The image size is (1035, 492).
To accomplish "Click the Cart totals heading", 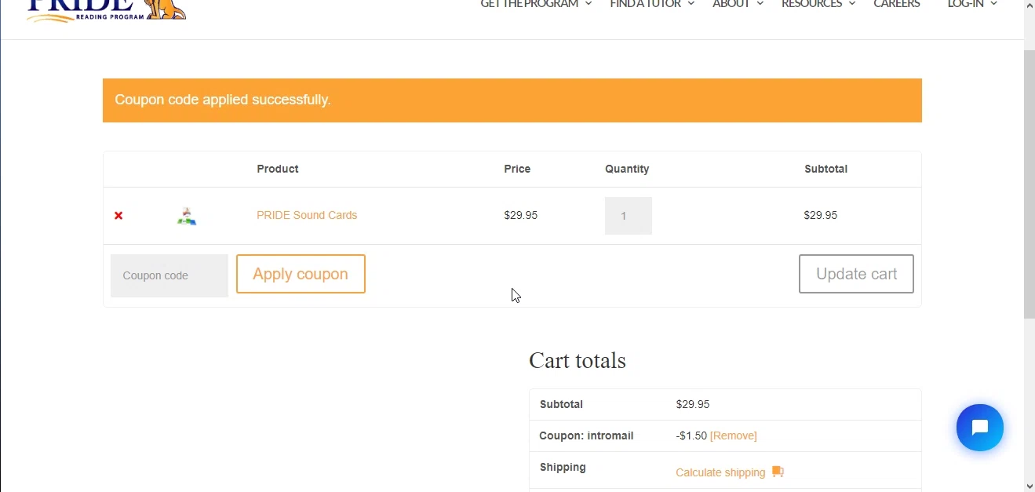I will (578, 361).
